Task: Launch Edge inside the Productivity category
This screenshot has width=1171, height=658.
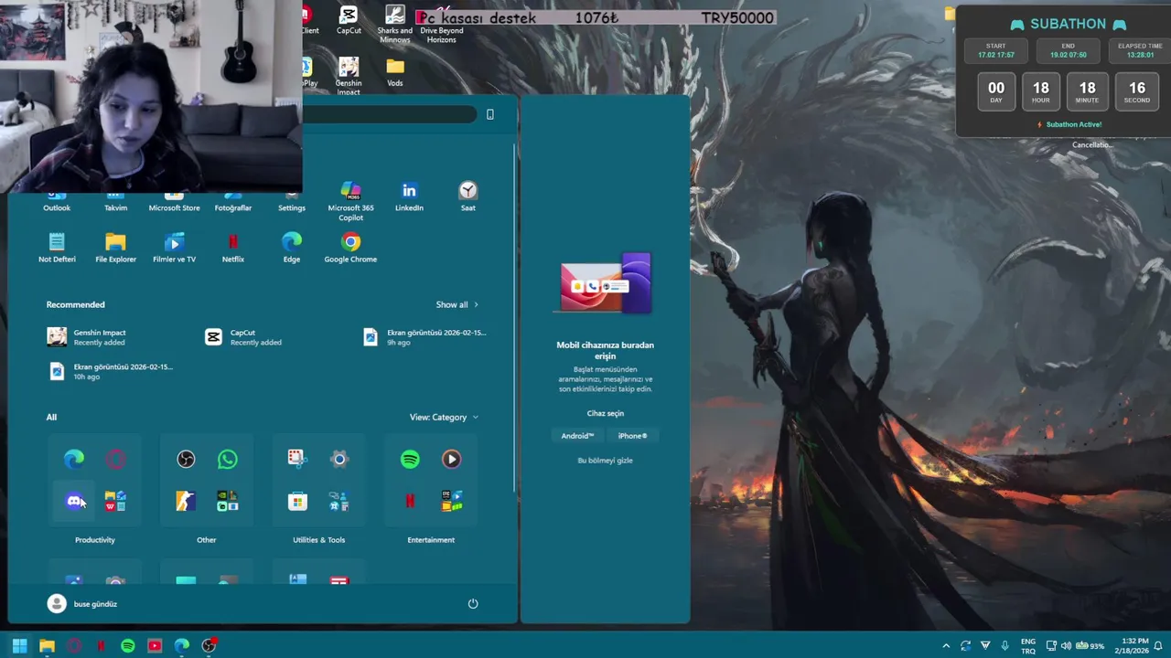Action: pyautogui.click(x=74, y=459)
